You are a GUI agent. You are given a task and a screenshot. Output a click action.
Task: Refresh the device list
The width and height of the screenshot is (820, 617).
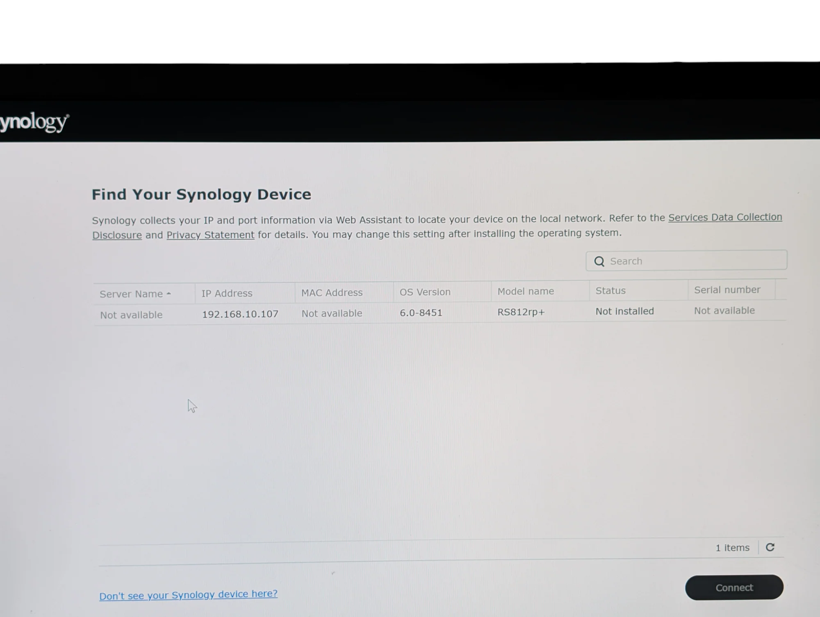(x=770, y=547)
